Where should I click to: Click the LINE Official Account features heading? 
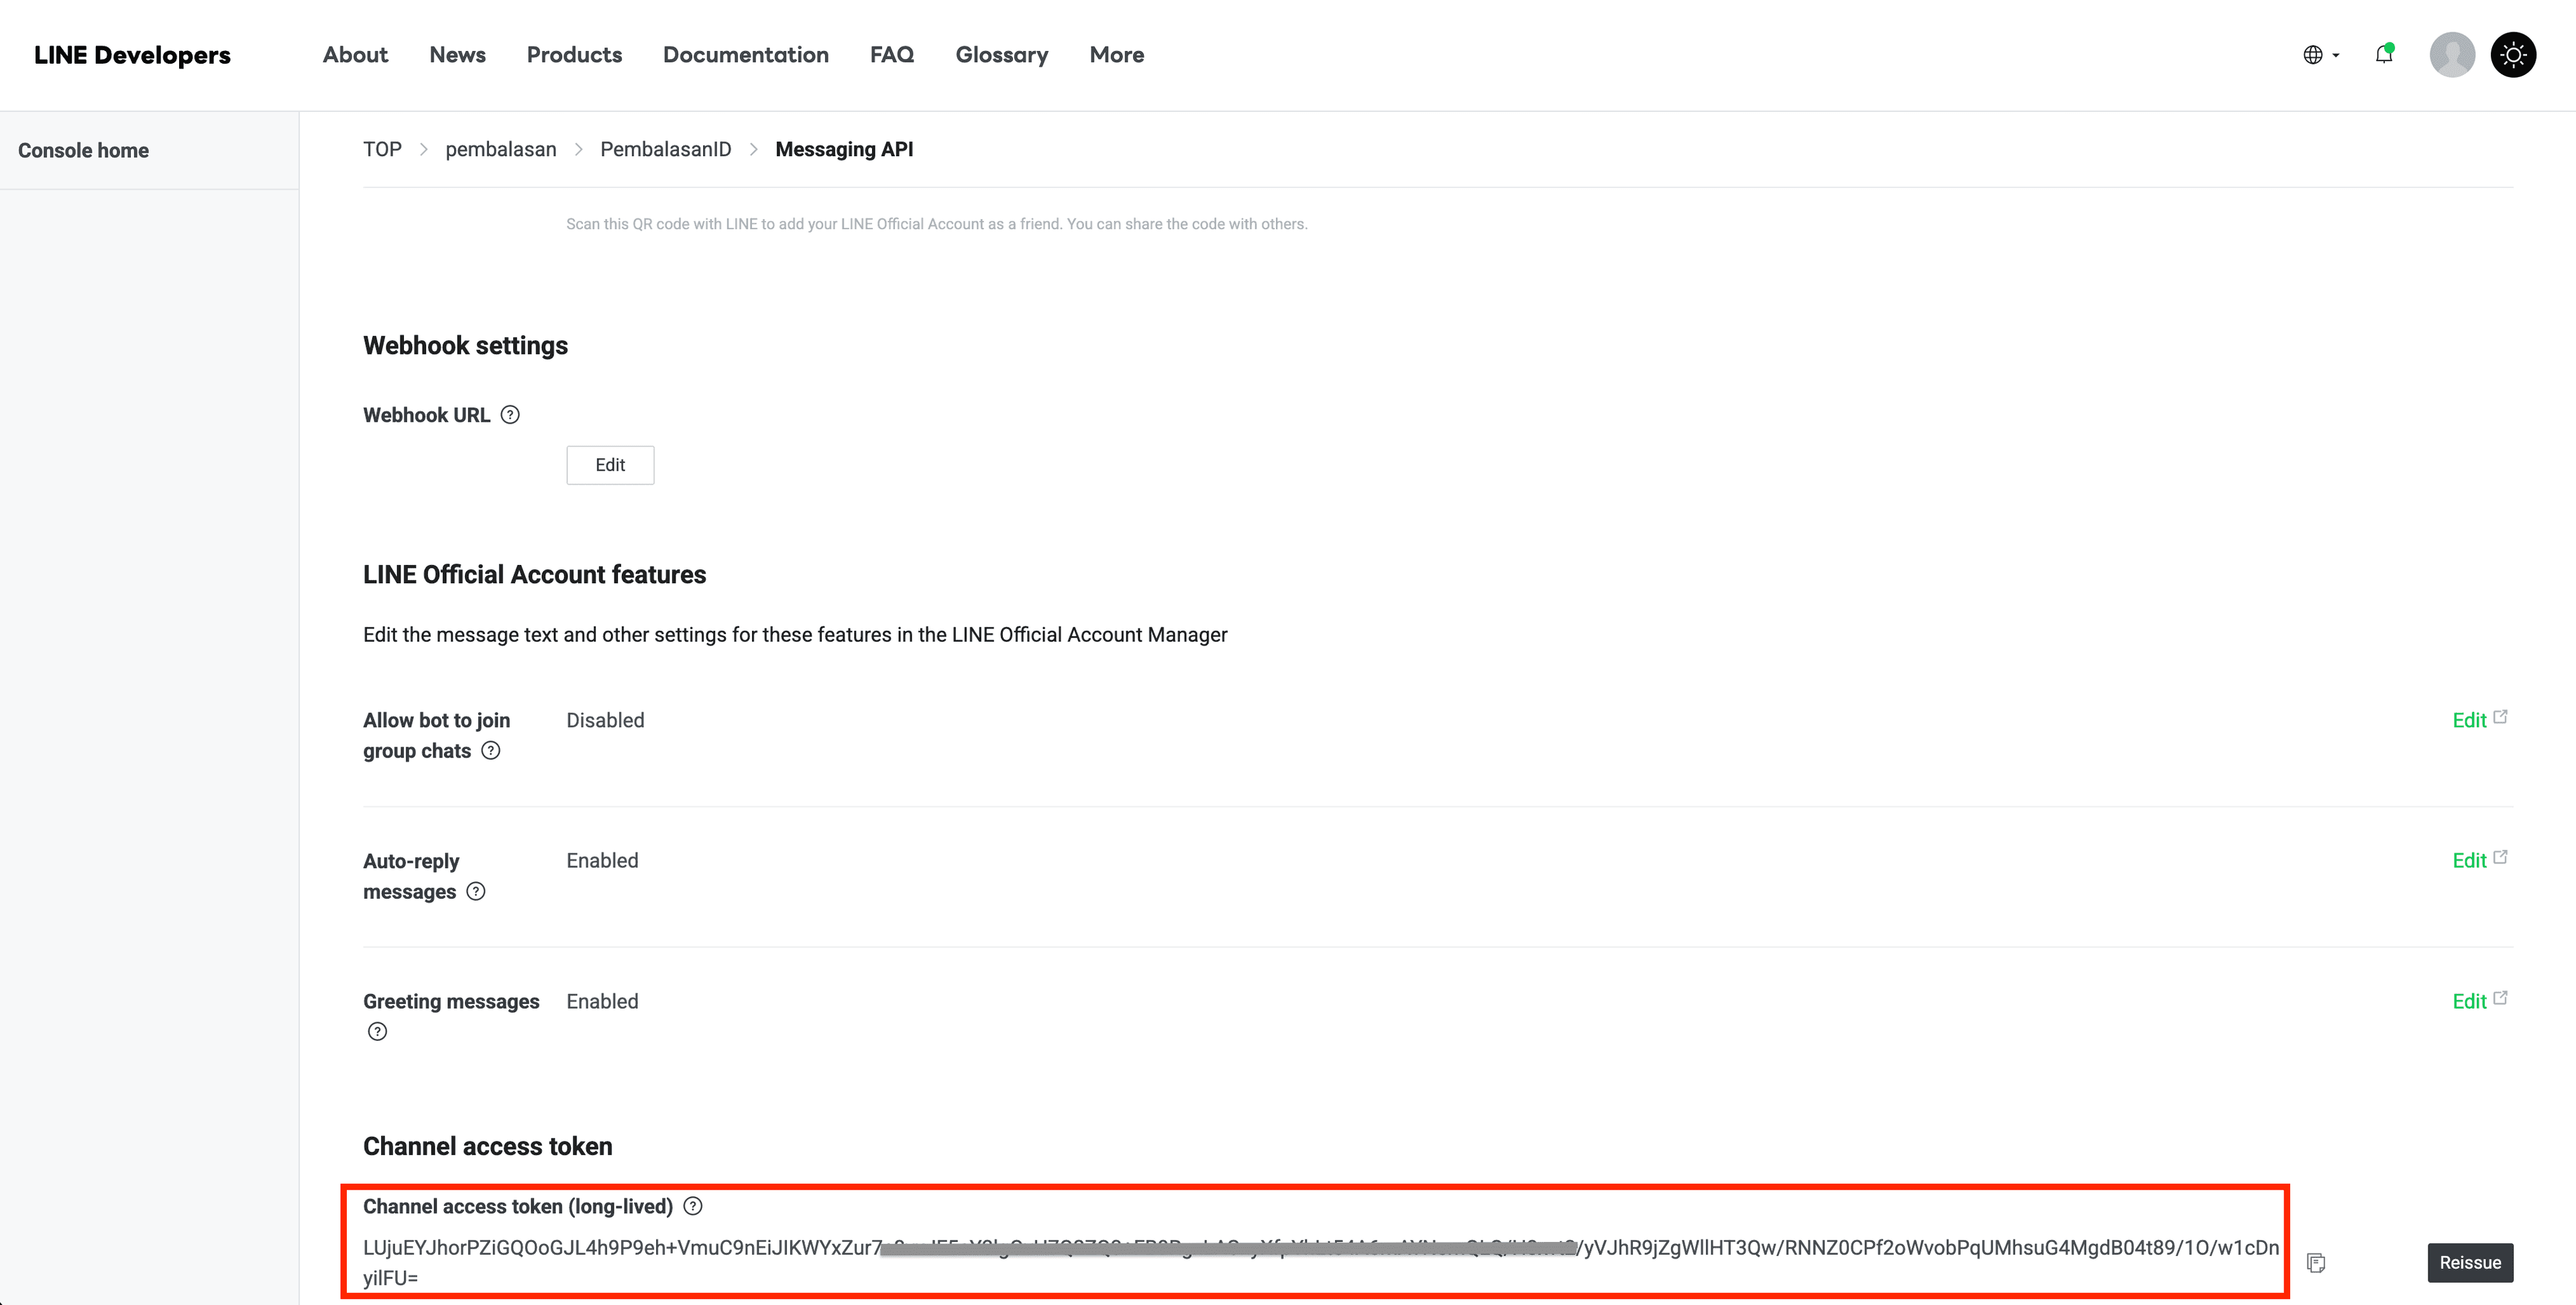pyautogui.click(x=534, y=574)
